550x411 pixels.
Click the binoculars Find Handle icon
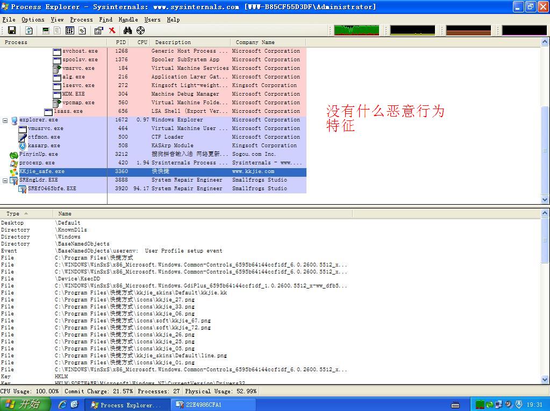[127, 31]
